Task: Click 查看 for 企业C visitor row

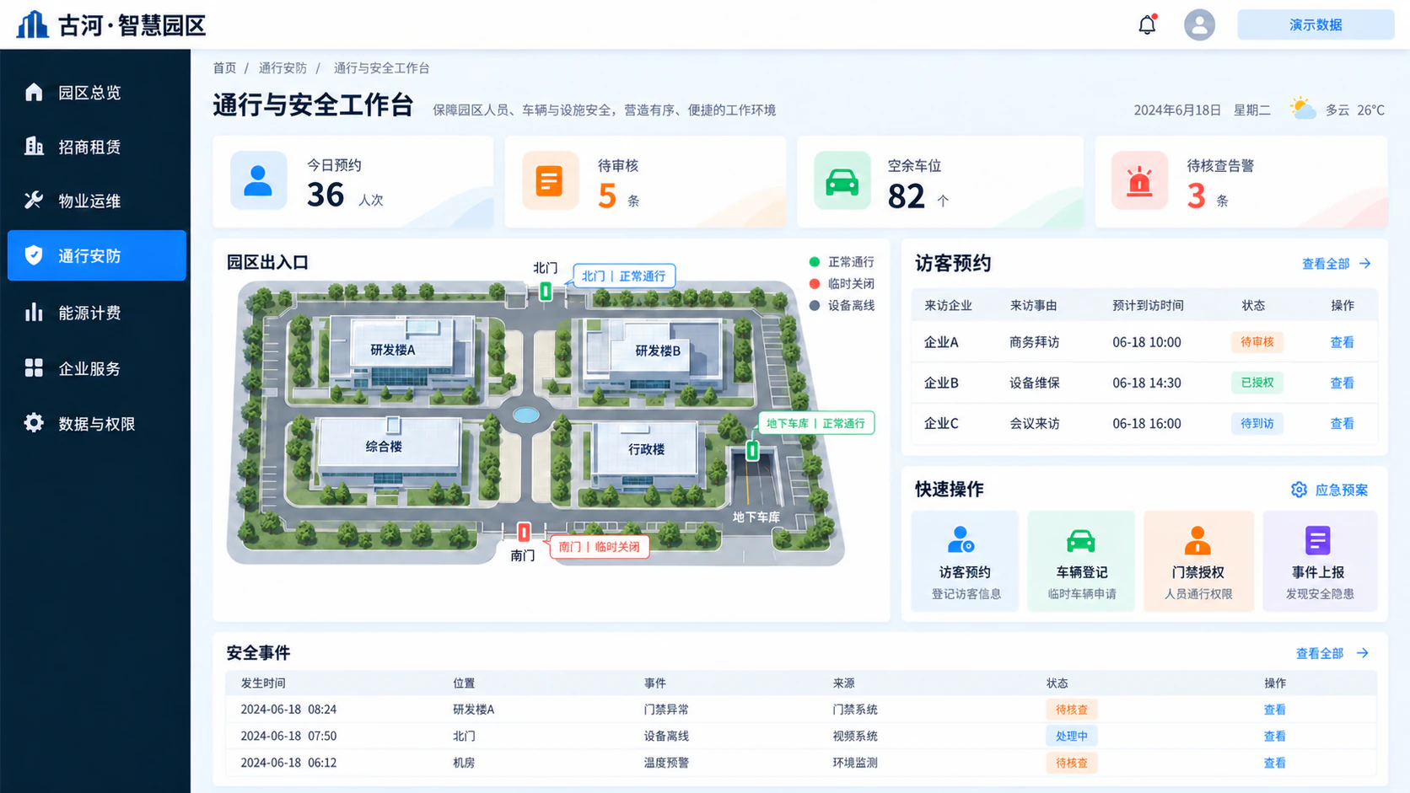Action: [x=1342, y=423]
